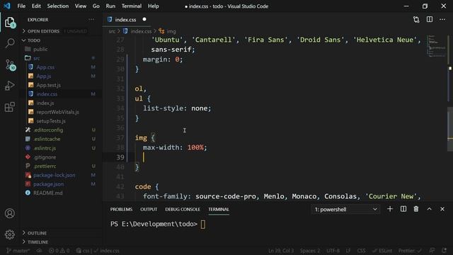The width and height of the screenshot is (453, 255).
Task: Maximize the panel with up chevron
Action: [430, 209]
